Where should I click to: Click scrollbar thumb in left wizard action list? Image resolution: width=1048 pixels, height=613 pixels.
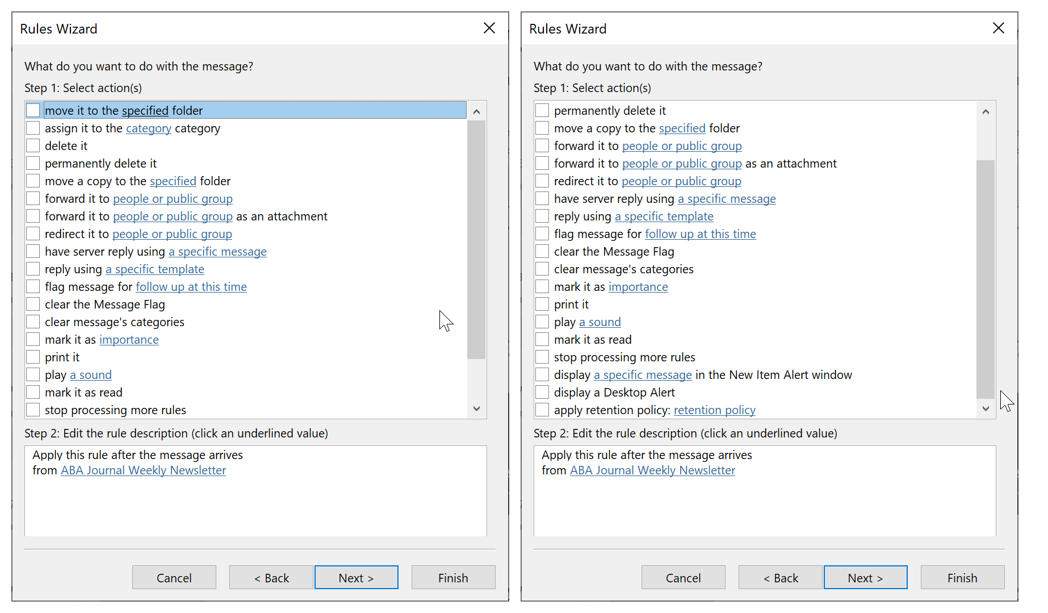coord(476,240)
